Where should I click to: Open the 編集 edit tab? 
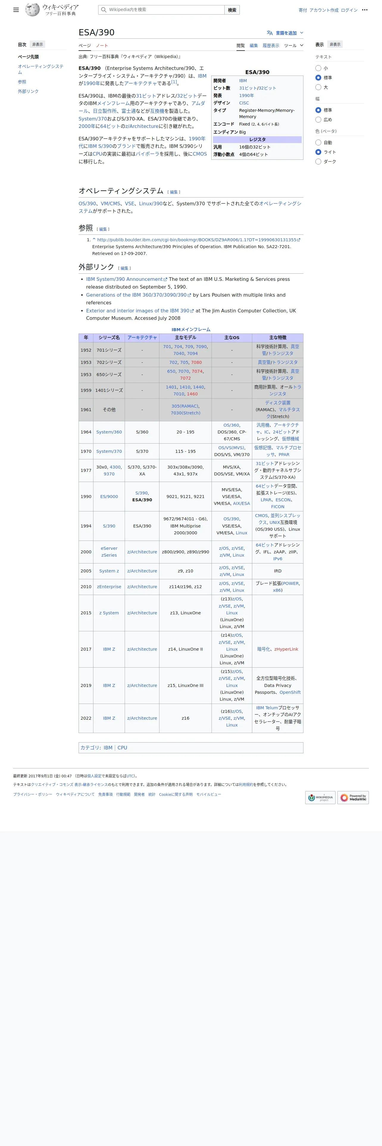253,46
